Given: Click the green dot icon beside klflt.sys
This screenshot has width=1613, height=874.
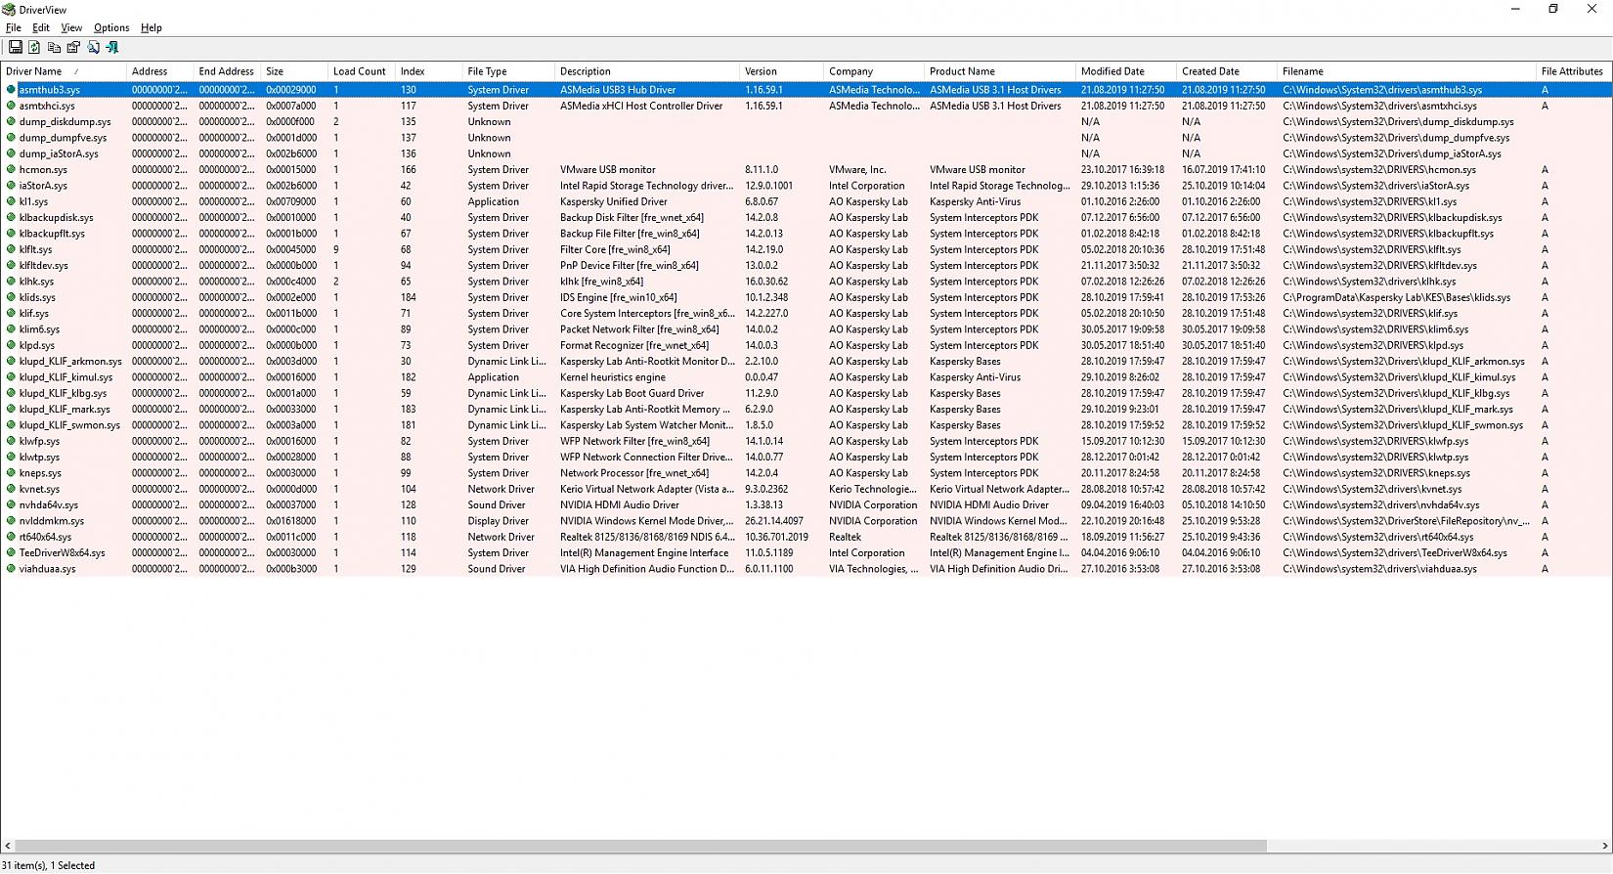Looking at the screenshot, I should tap(11, 249).
